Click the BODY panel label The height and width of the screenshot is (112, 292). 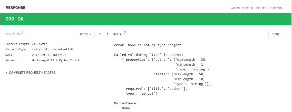point(117,34)
